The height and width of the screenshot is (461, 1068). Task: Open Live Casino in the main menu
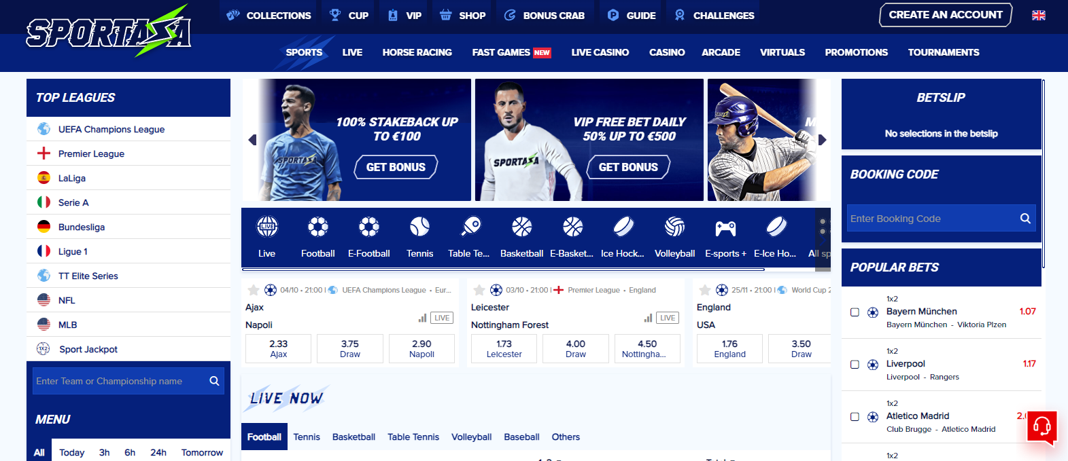[x=600, y=52]
